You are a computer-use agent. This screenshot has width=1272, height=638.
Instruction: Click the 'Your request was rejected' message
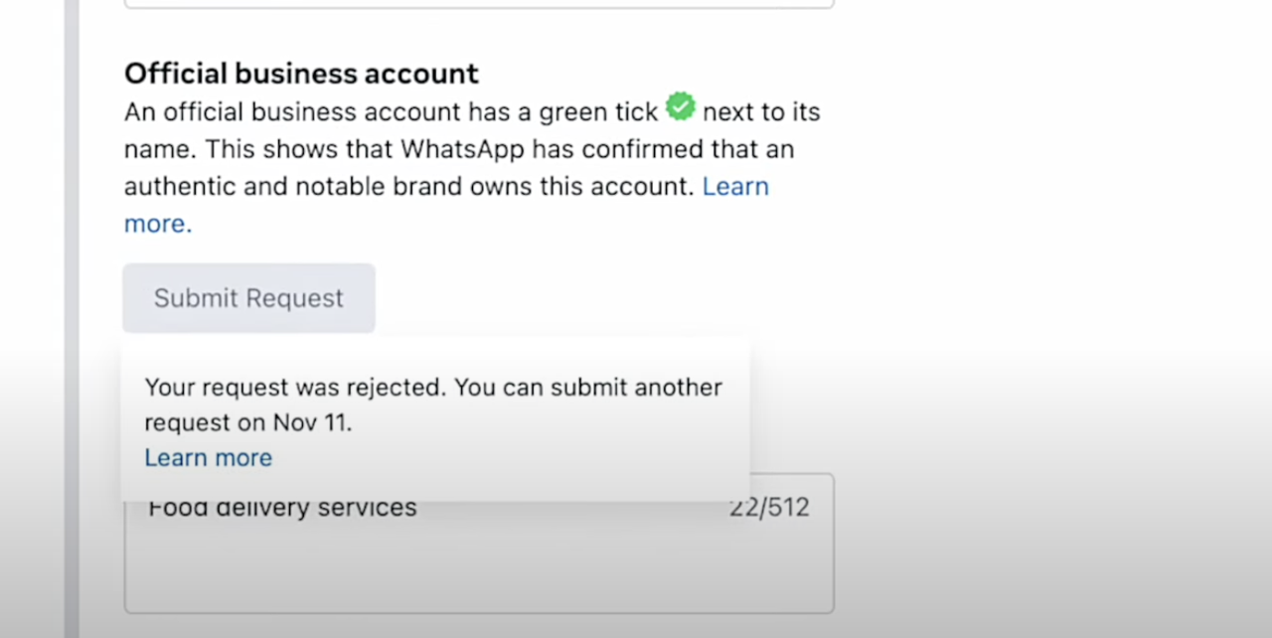click(x=294, y=388)
